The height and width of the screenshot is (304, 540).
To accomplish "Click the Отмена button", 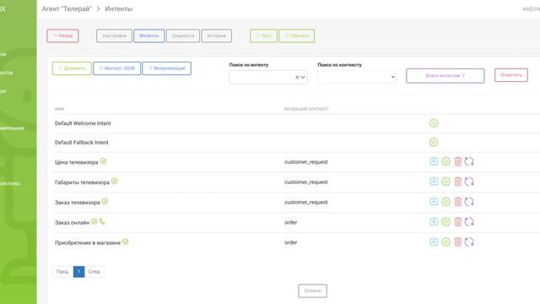I will [312, 290].
